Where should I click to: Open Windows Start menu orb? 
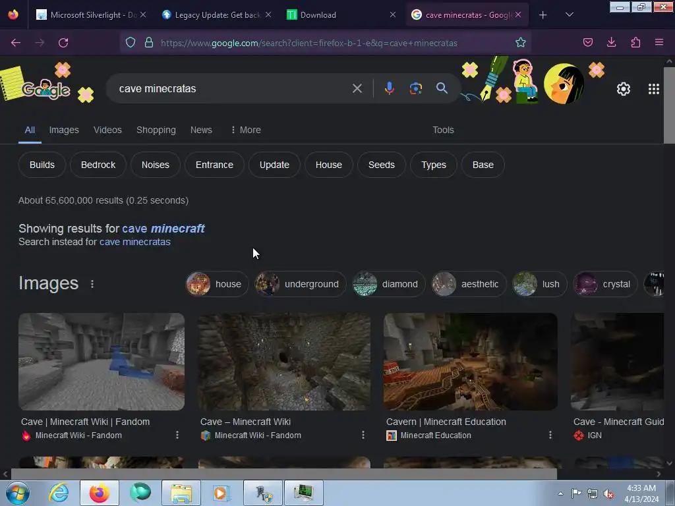18,493
